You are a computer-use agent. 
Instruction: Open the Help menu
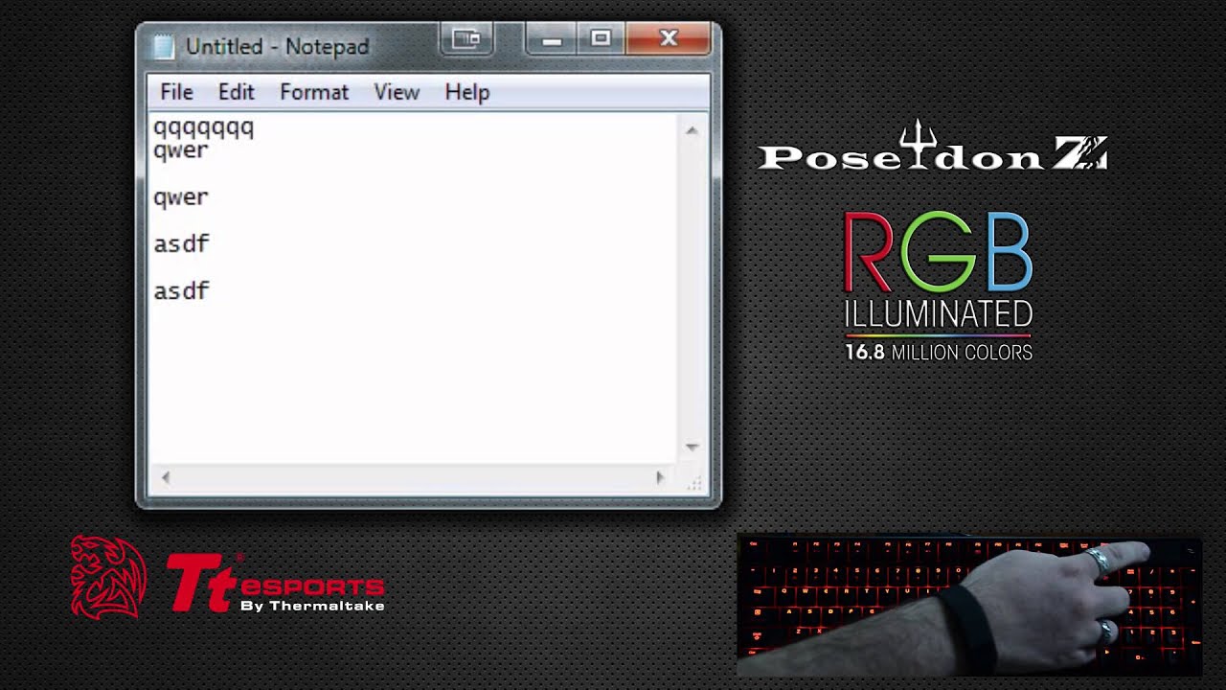point(467,92)
